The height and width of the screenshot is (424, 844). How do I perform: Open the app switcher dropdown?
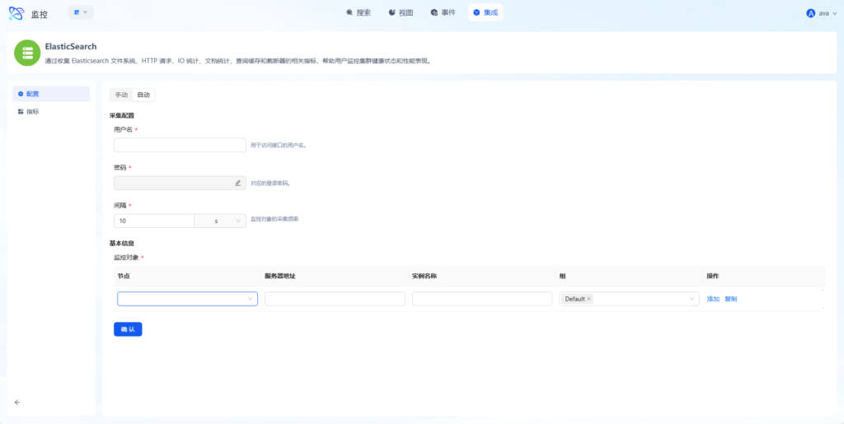81,12
